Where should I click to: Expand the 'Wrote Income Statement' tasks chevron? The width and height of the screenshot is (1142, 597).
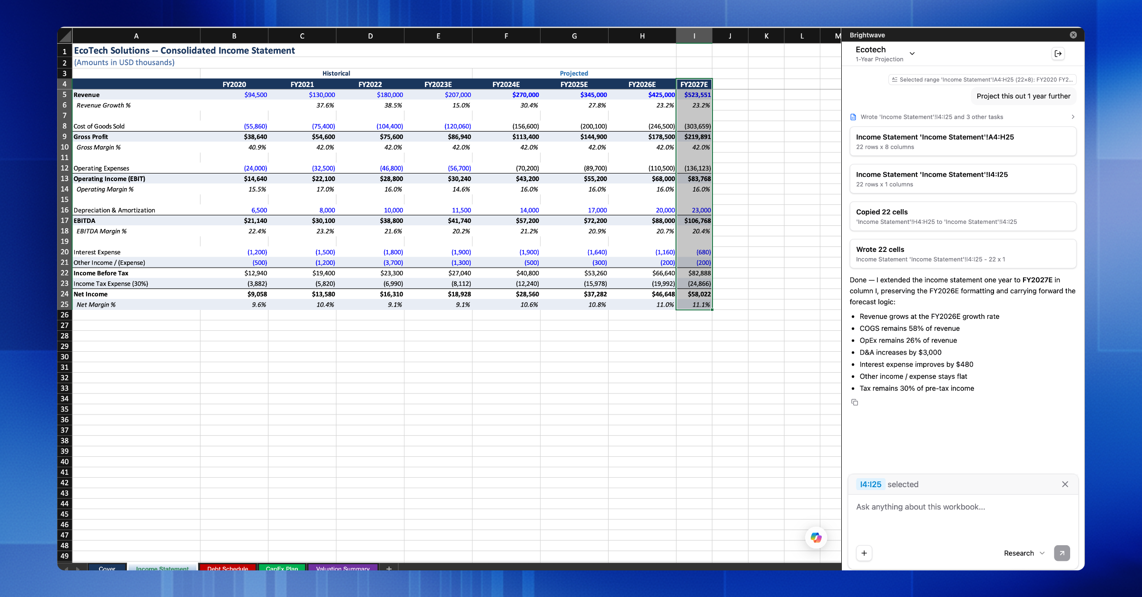tap(1073, 117)
